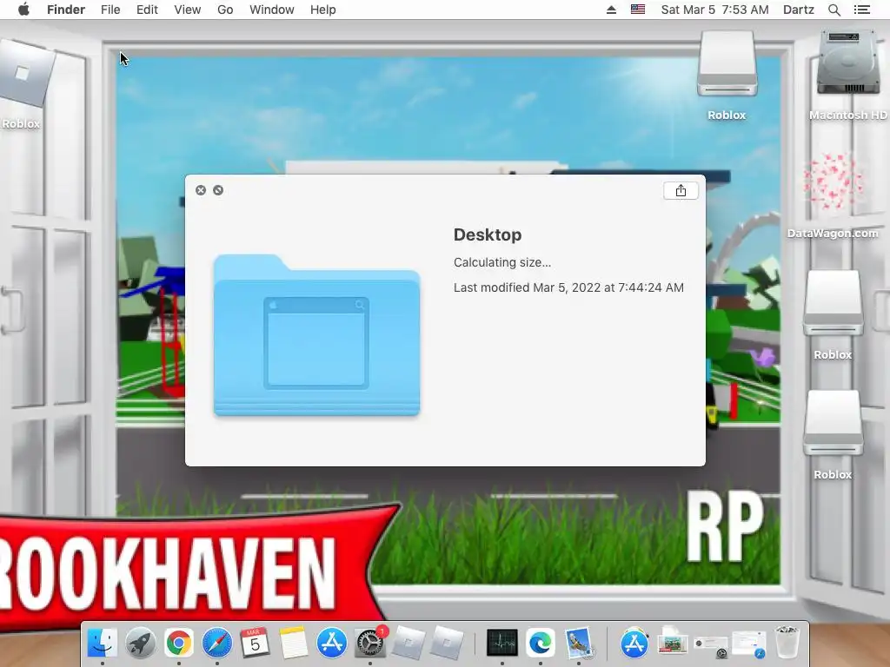
Task: Click the eject icon in the menu bar
Action: tap(611, 10)
